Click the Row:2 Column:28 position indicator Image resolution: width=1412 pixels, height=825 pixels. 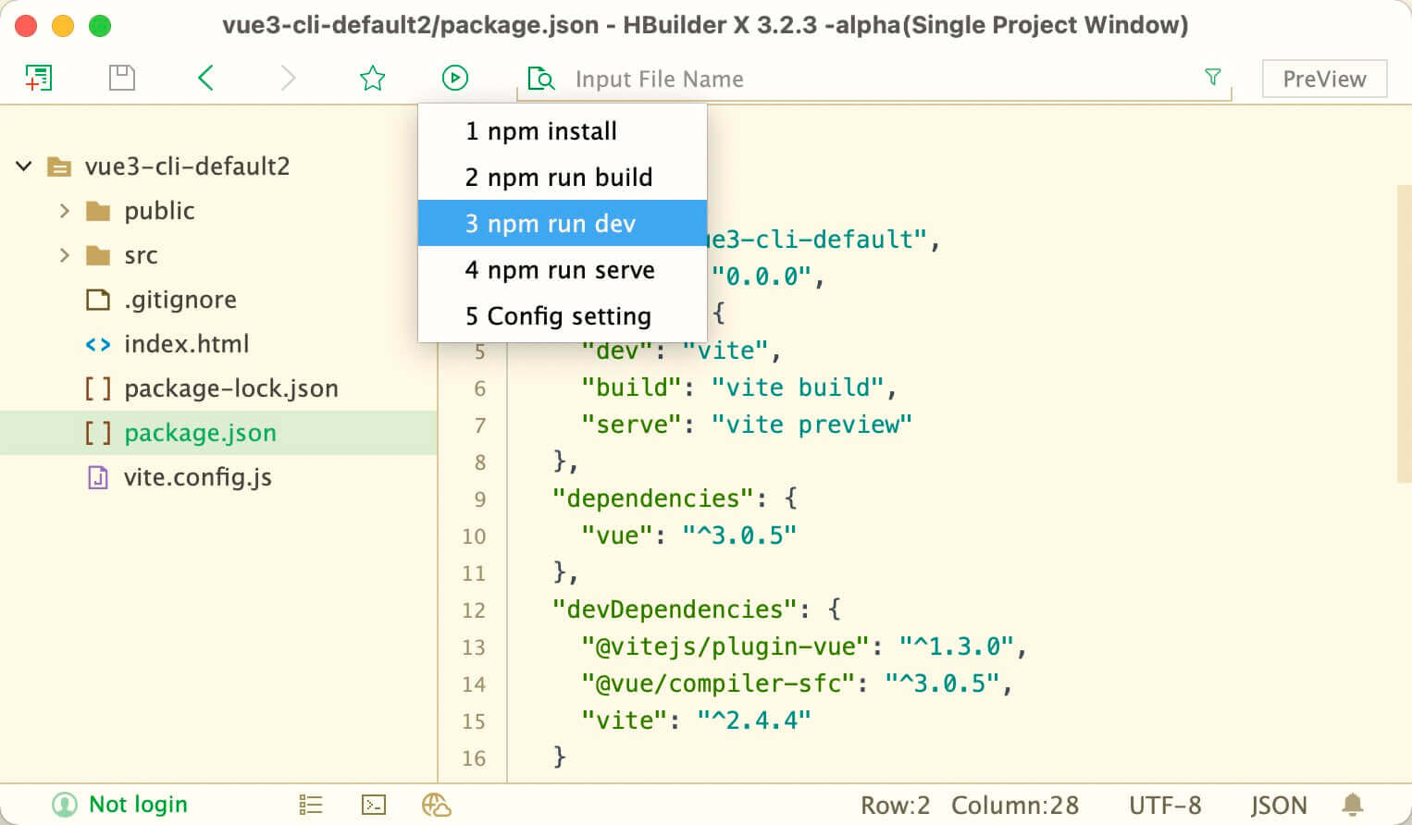(970, 806)
